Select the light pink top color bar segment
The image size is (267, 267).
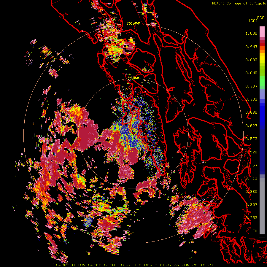[262, 31]
